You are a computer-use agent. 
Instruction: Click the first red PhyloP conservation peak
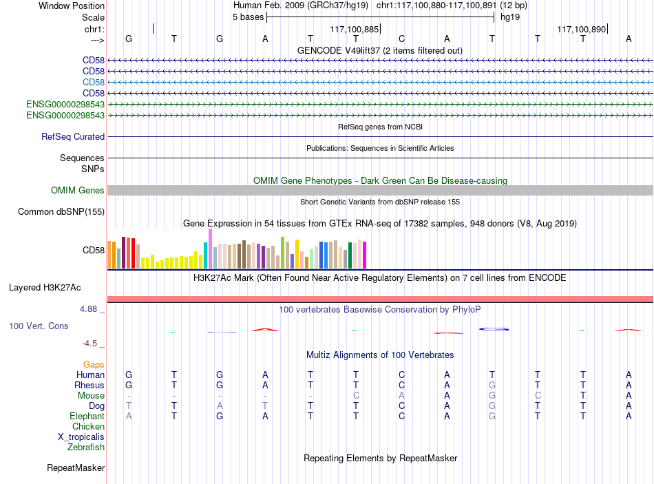[265, 330]
